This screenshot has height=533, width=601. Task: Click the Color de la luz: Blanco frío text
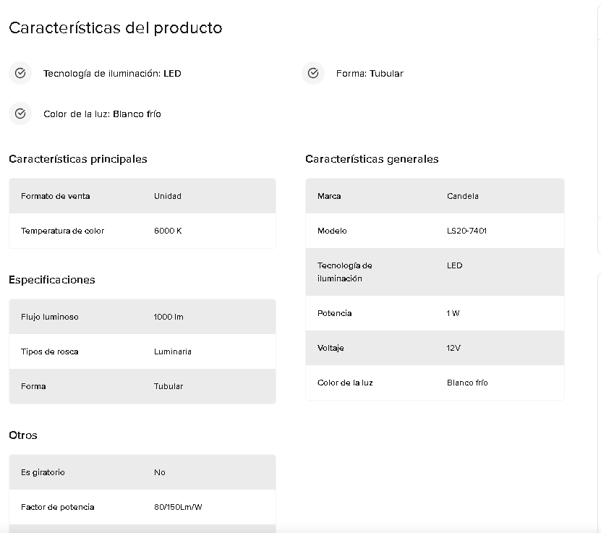click(x=102, y=114)
